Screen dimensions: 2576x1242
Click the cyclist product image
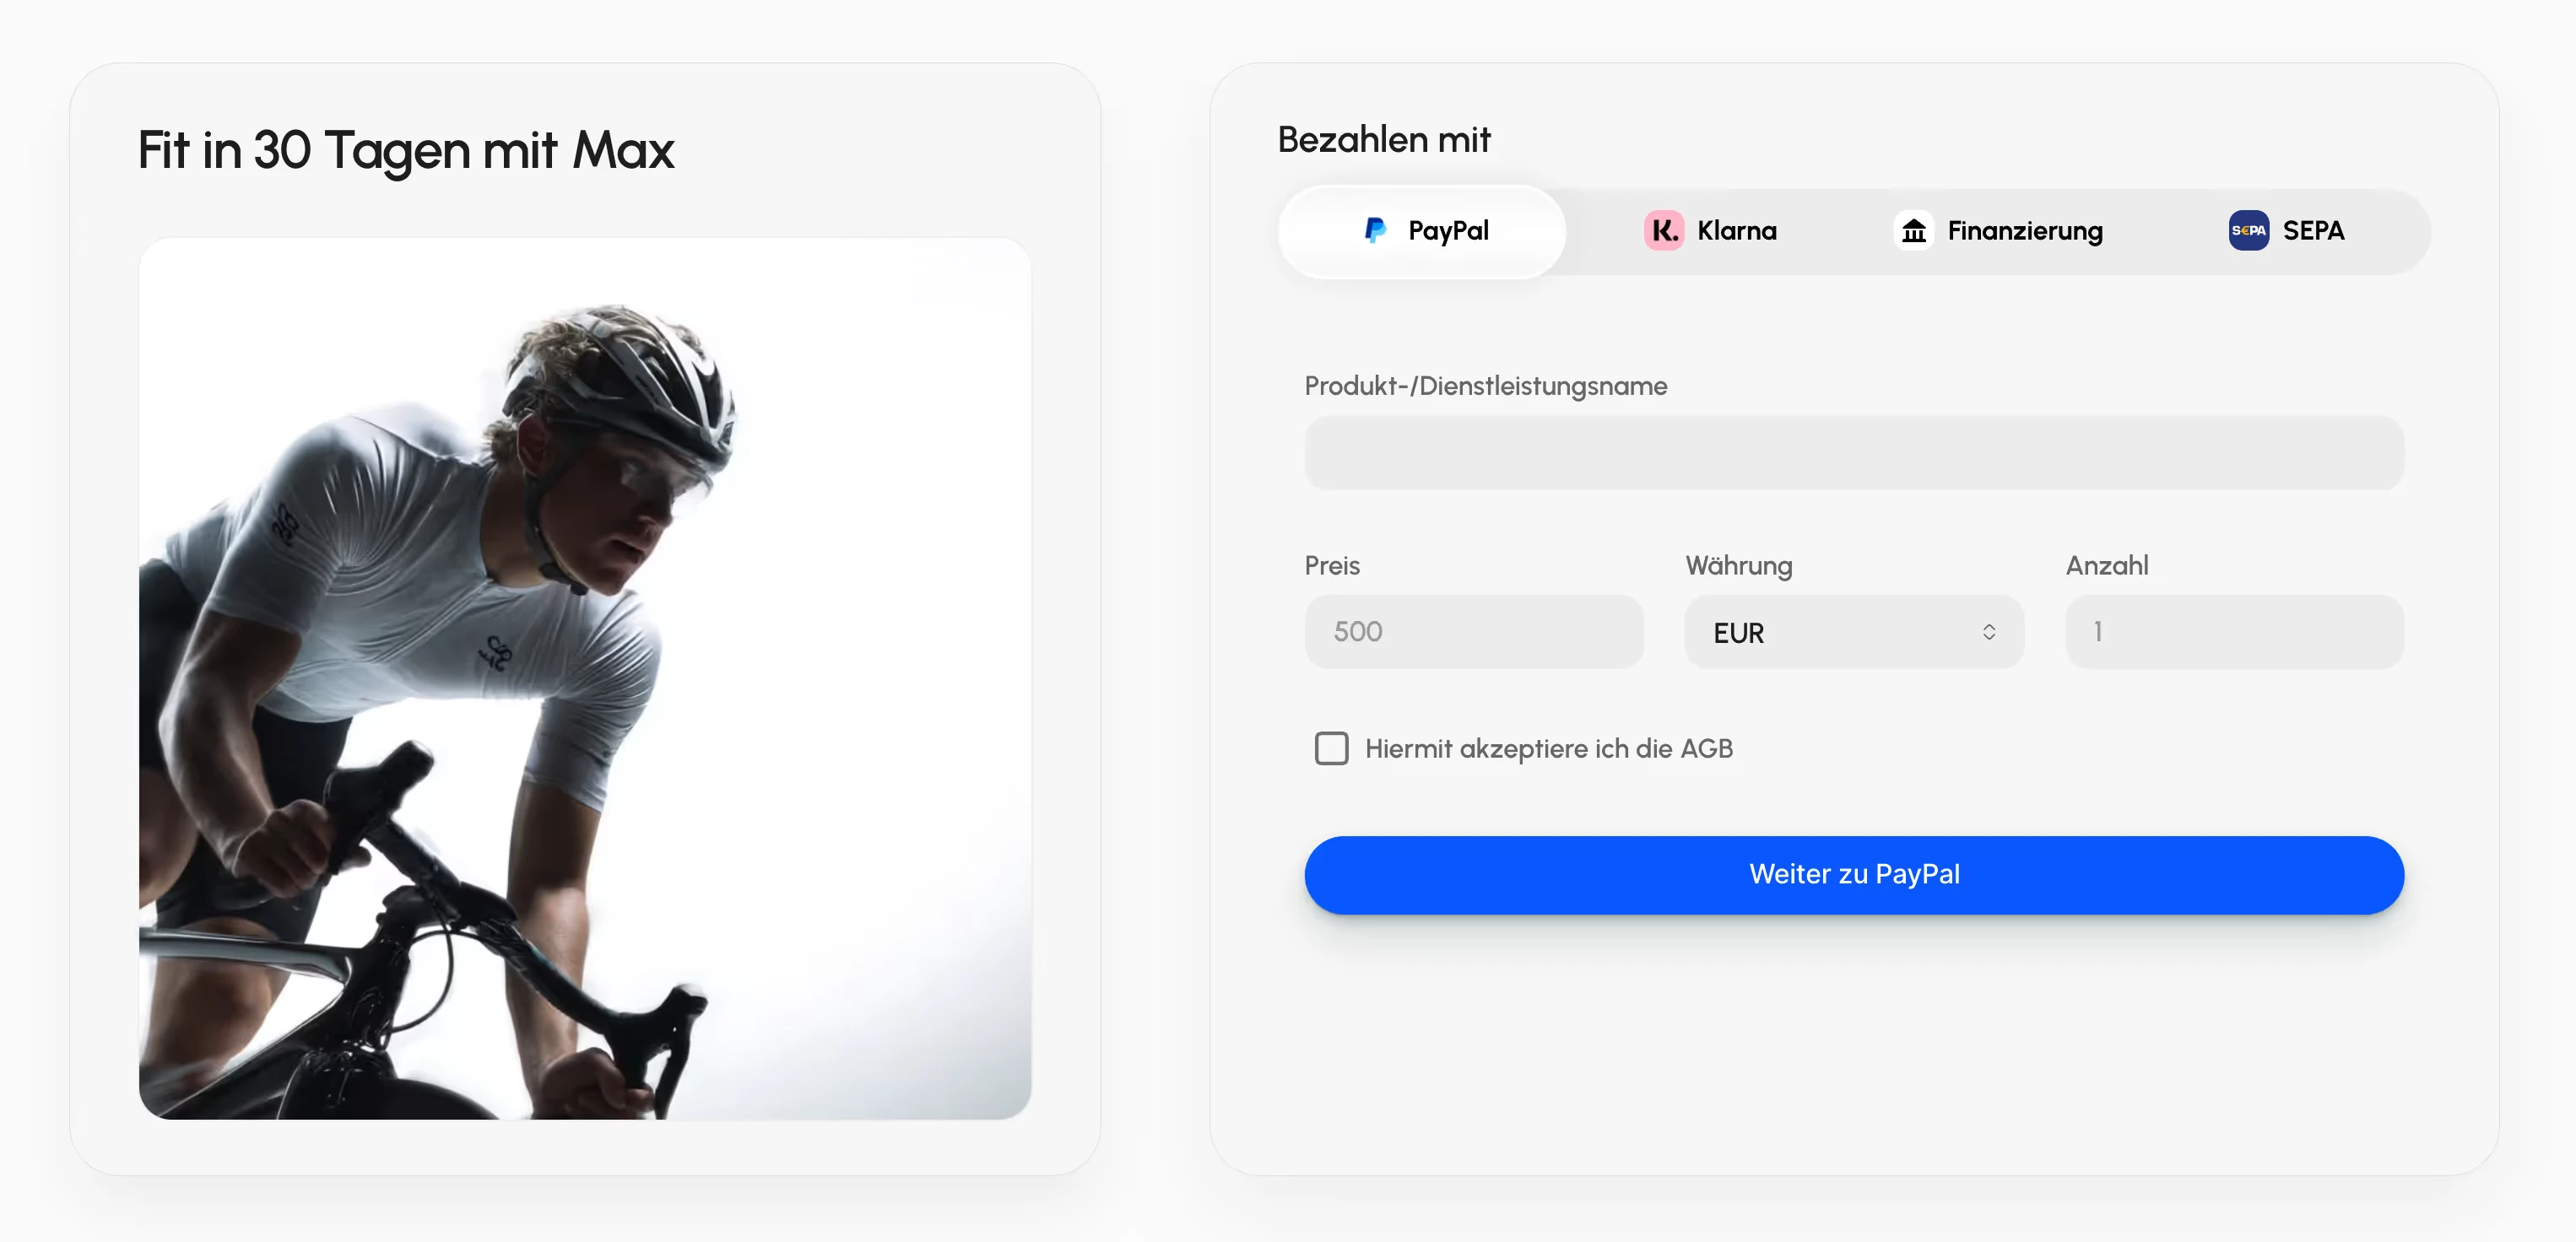point(585,678)
